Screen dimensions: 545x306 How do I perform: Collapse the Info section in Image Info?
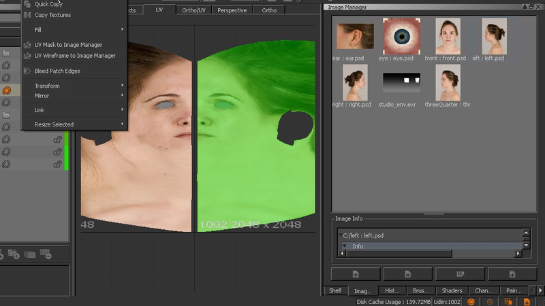[345, 246]
